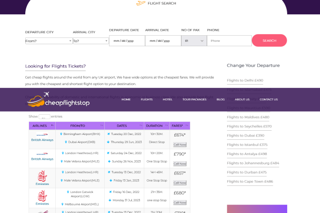Click Emirates logo in London Gatwick row
Image resolution: width=320 pixels, height=213 pixels.
[x=42, y=196]
